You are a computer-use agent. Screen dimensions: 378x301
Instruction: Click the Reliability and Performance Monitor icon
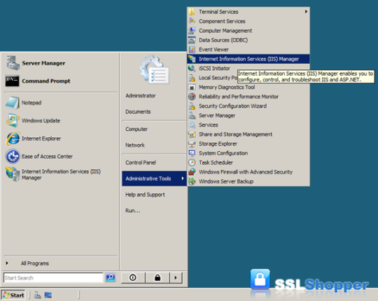click(x=192, y=97)
